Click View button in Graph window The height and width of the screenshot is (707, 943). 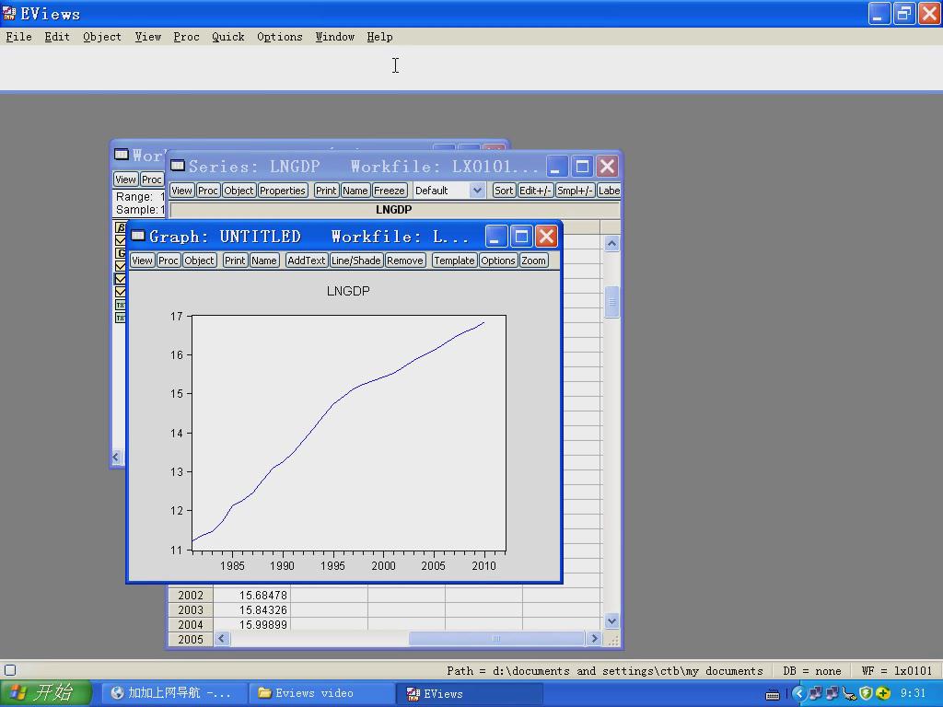pos(142,261)
